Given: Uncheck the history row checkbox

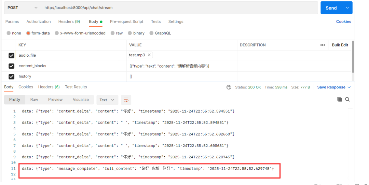Looking at the screenshot, I should [11, 77].
